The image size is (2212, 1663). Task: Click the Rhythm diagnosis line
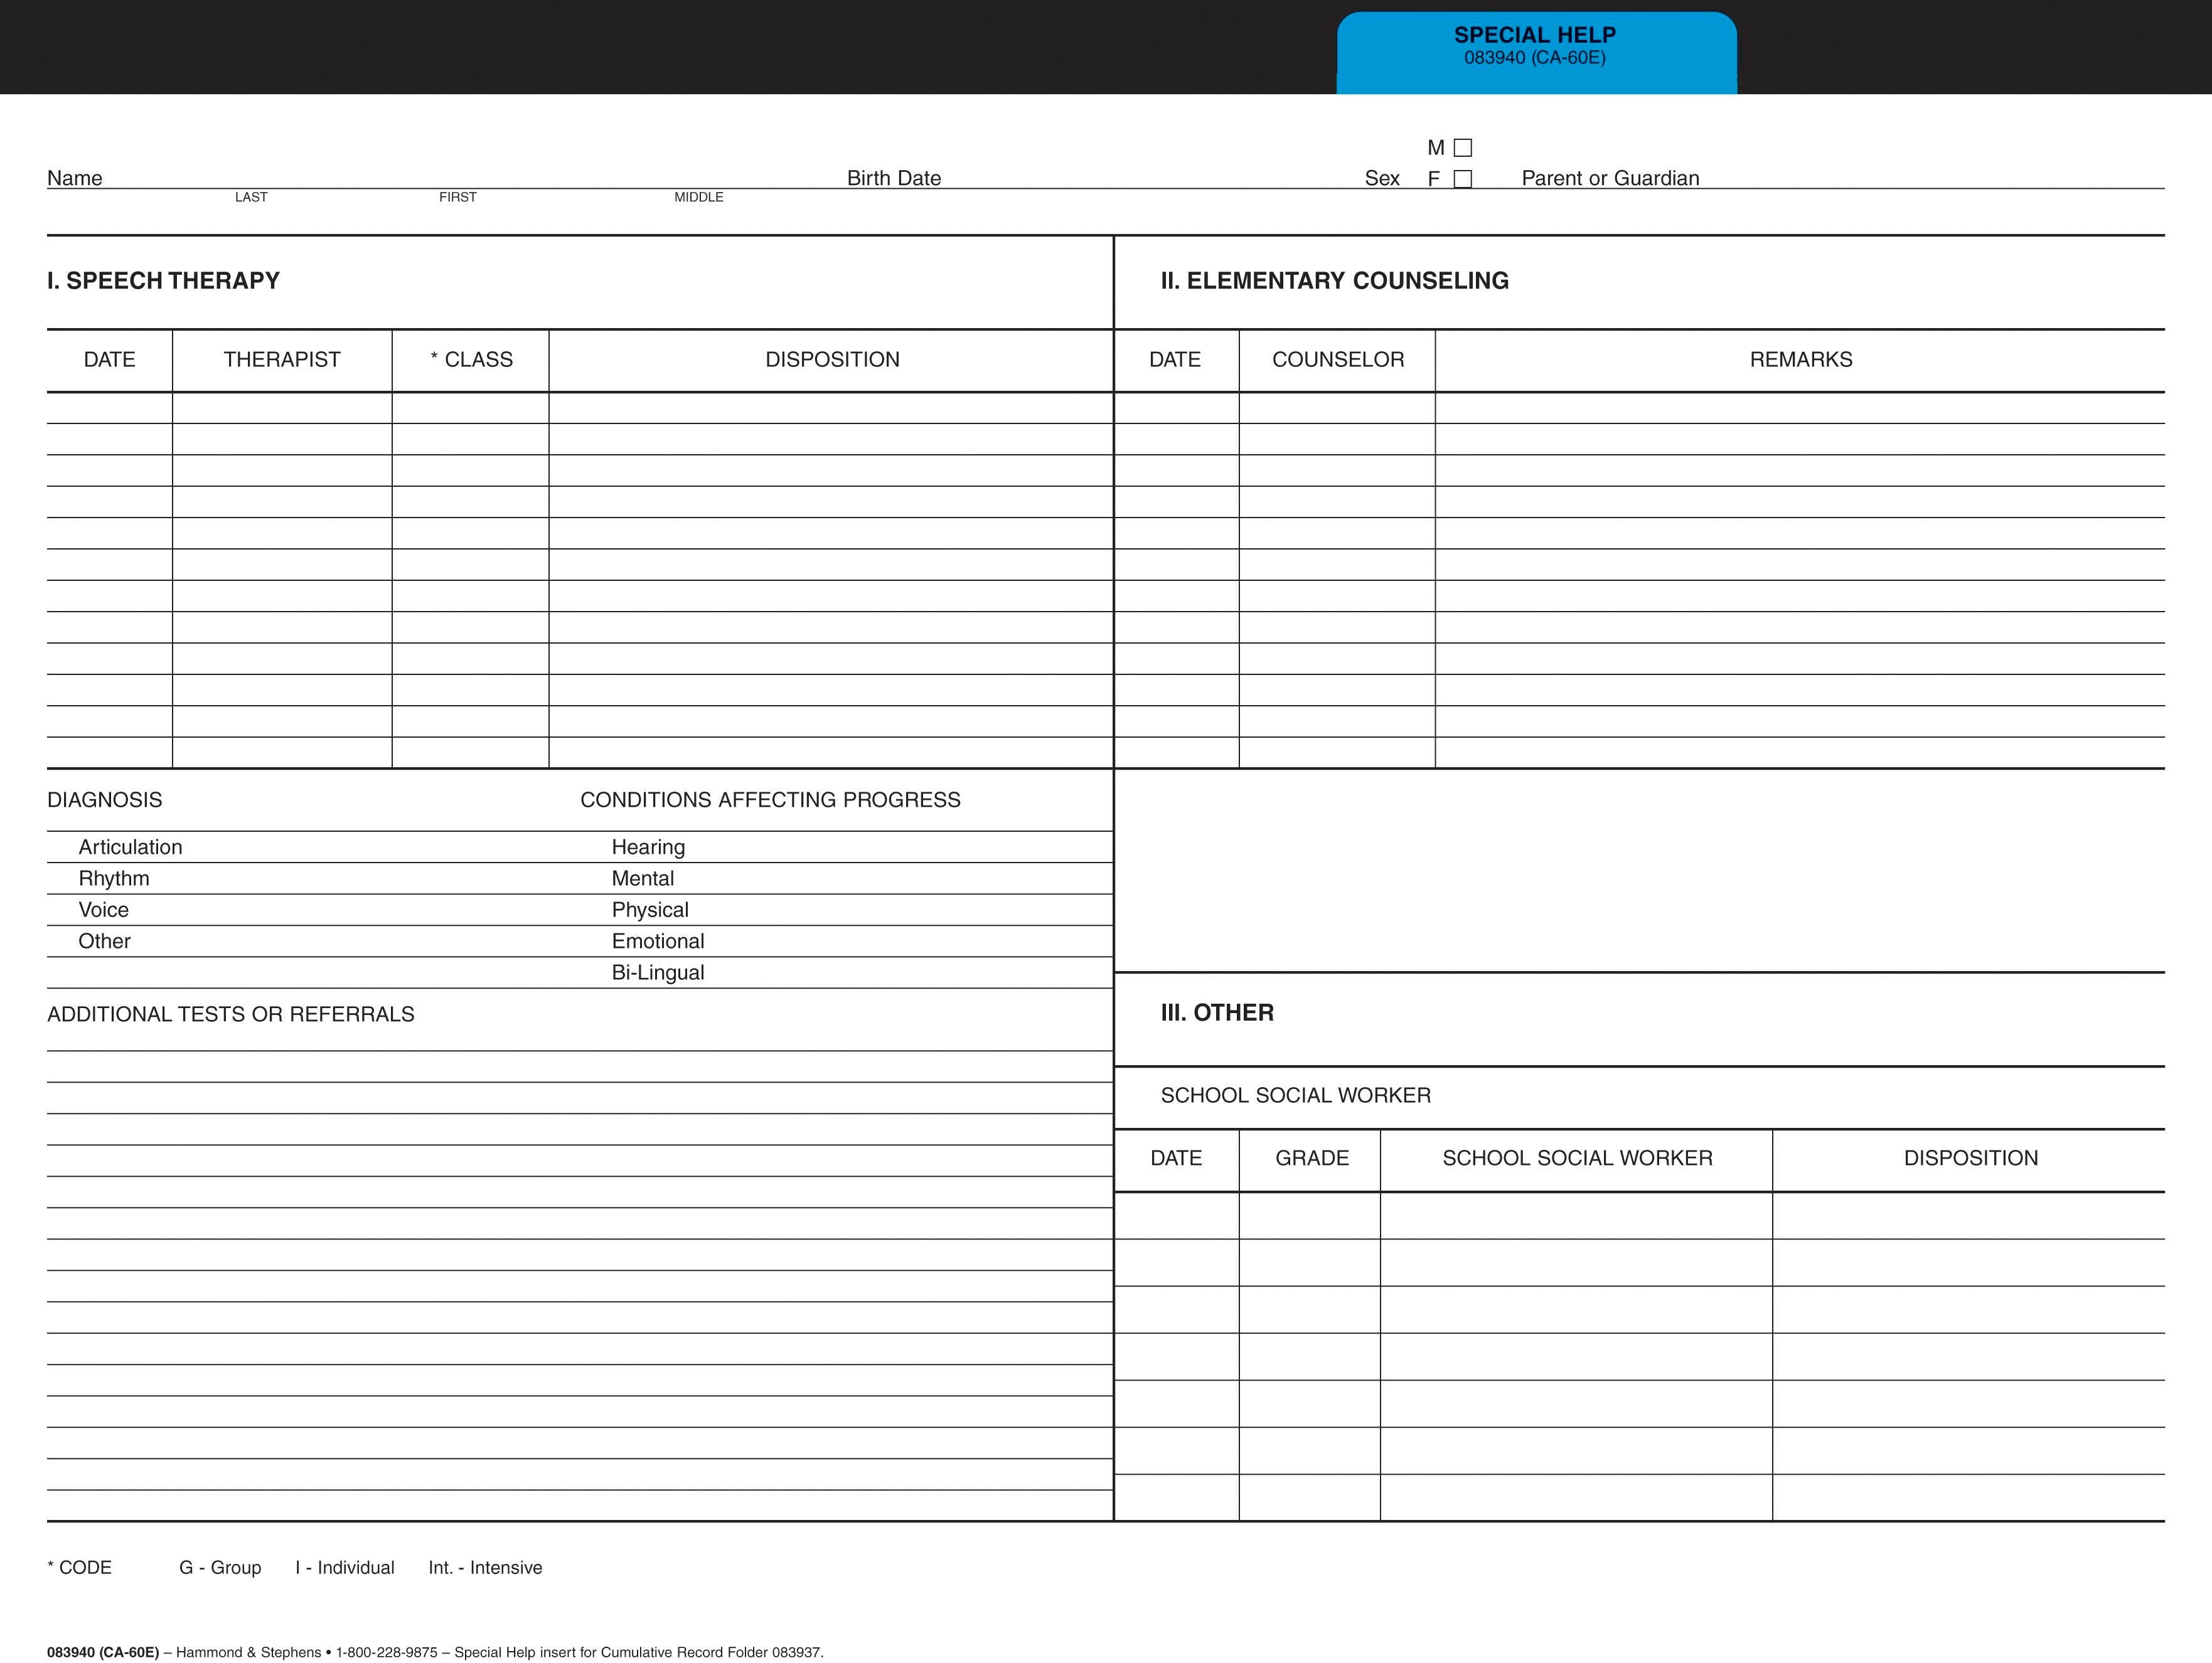pyautogui.click(x=114, y=878)
